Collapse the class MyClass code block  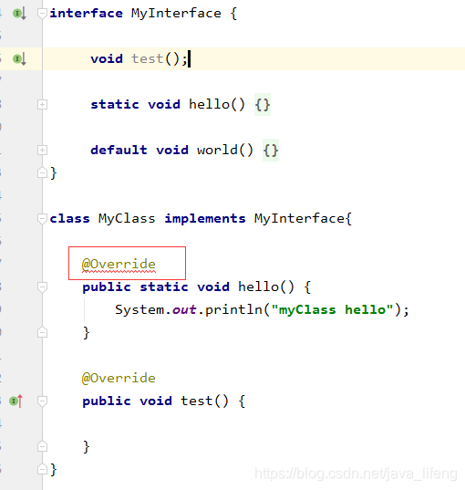point(42,218)
